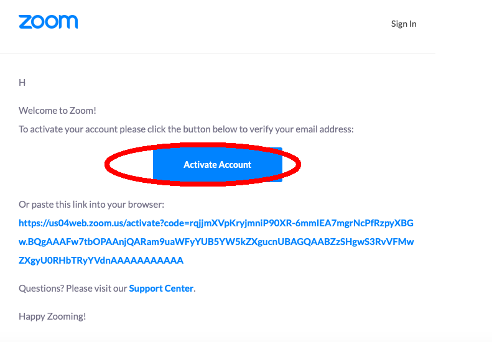Click the URL line beginning with ZXgyU0RHbTRy

(101, 261)
